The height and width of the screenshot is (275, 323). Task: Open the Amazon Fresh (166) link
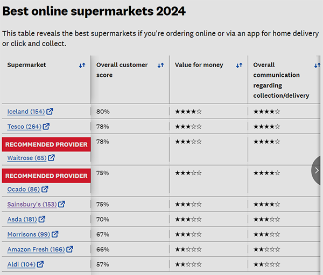[36, 249]
